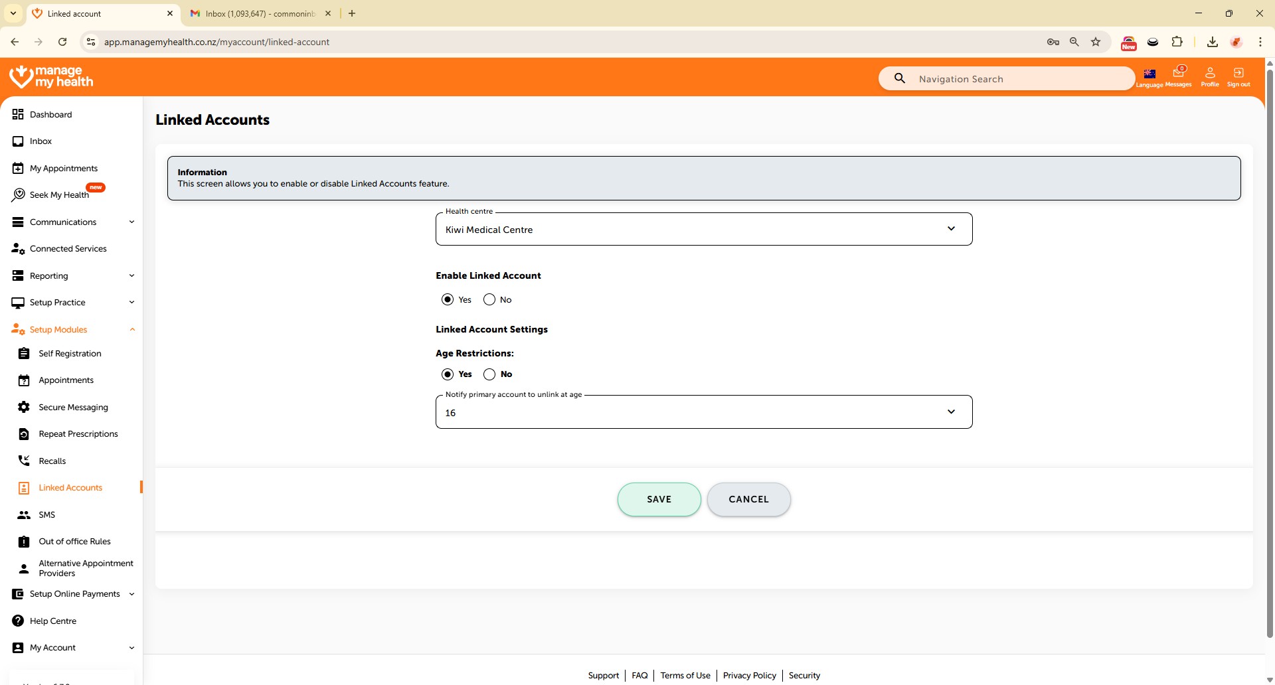1275x685 pixels.
Task: Open Secure Messaging gear icon
Action: (24, 407)
